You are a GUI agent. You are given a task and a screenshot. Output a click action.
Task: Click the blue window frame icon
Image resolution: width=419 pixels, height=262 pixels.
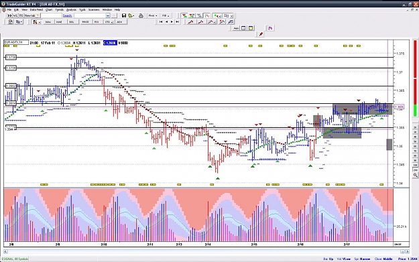pyautogui.click(x=243, y=28)
